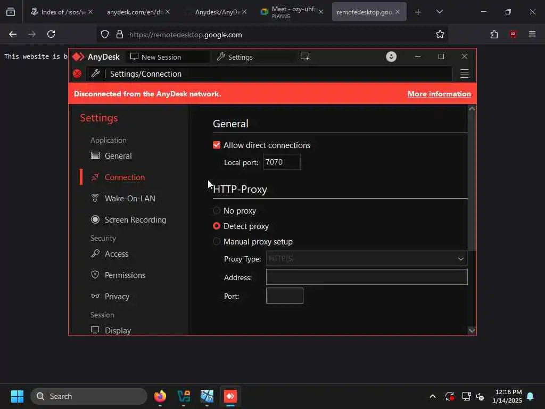Click the taskbar Search box
The width and height of the screenshot is (545, 409).
[x=89, y=396]
